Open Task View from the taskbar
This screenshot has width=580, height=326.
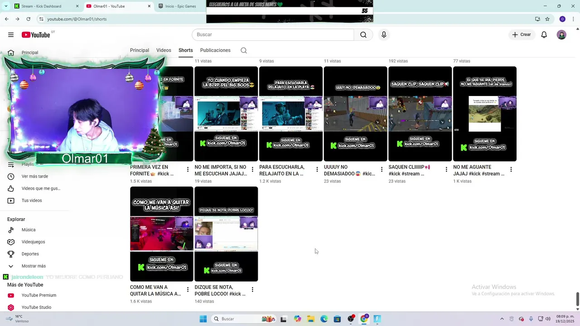click(284, 319)
